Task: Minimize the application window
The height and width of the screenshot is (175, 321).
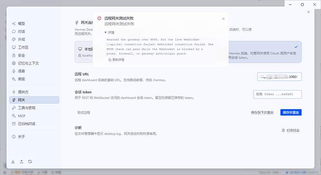Action: tap(290, 5)
